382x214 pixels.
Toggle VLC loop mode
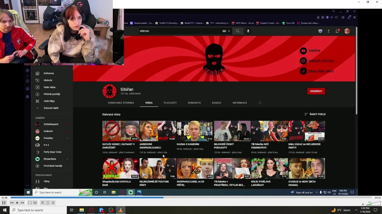[x=47, y=203]
